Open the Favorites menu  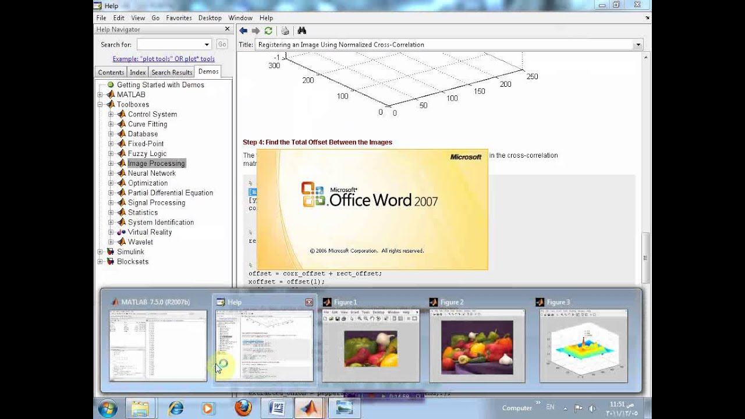point(179,18)
